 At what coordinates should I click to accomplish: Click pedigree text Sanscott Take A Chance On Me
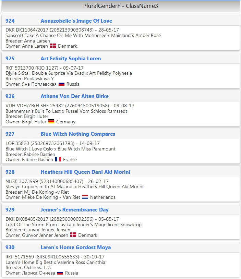[83, 35]
